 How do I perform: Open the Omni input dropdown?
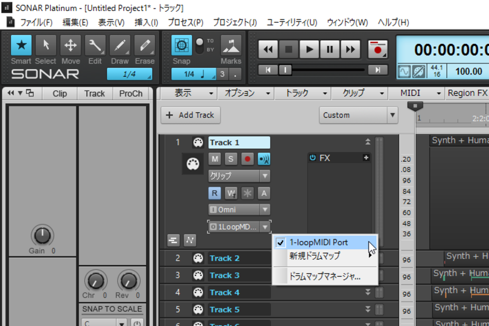click(239, 209)
